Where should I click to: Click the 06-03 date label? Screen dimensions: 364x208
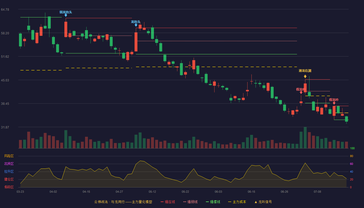[218, 192]
